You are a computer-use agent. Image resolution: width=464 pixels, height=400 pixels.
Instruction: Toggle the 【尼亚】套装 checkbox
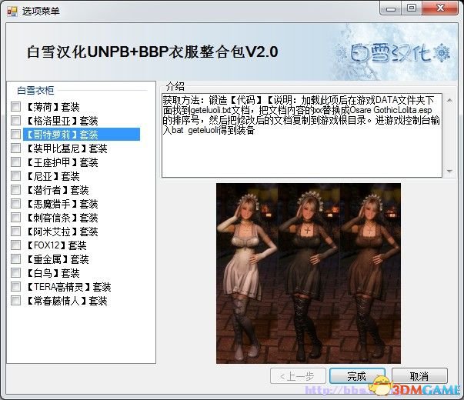[15, 175]
